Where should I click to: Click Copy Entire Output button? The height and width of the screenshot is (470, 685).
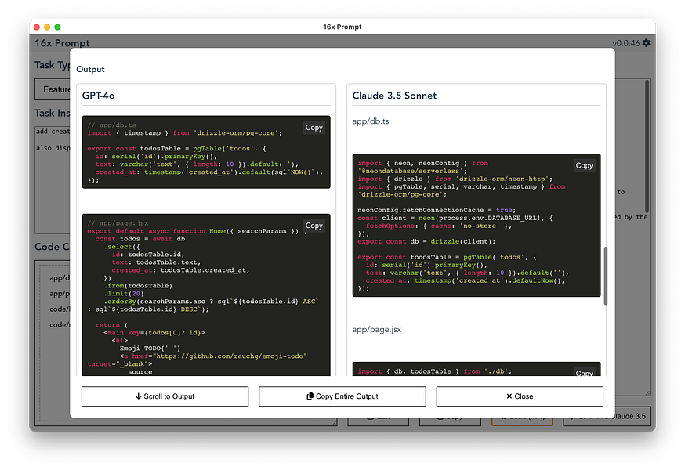click(342, 396)
